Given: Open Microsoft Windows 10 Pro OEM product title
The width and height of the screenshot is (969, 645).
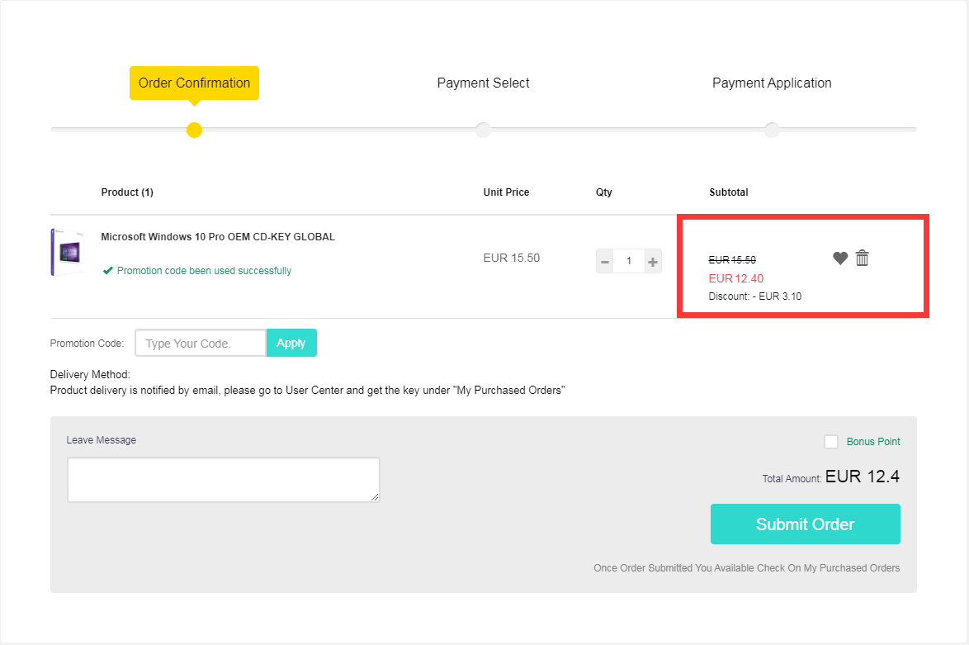Looking at the screenshot, I should [x=218, y=237].
